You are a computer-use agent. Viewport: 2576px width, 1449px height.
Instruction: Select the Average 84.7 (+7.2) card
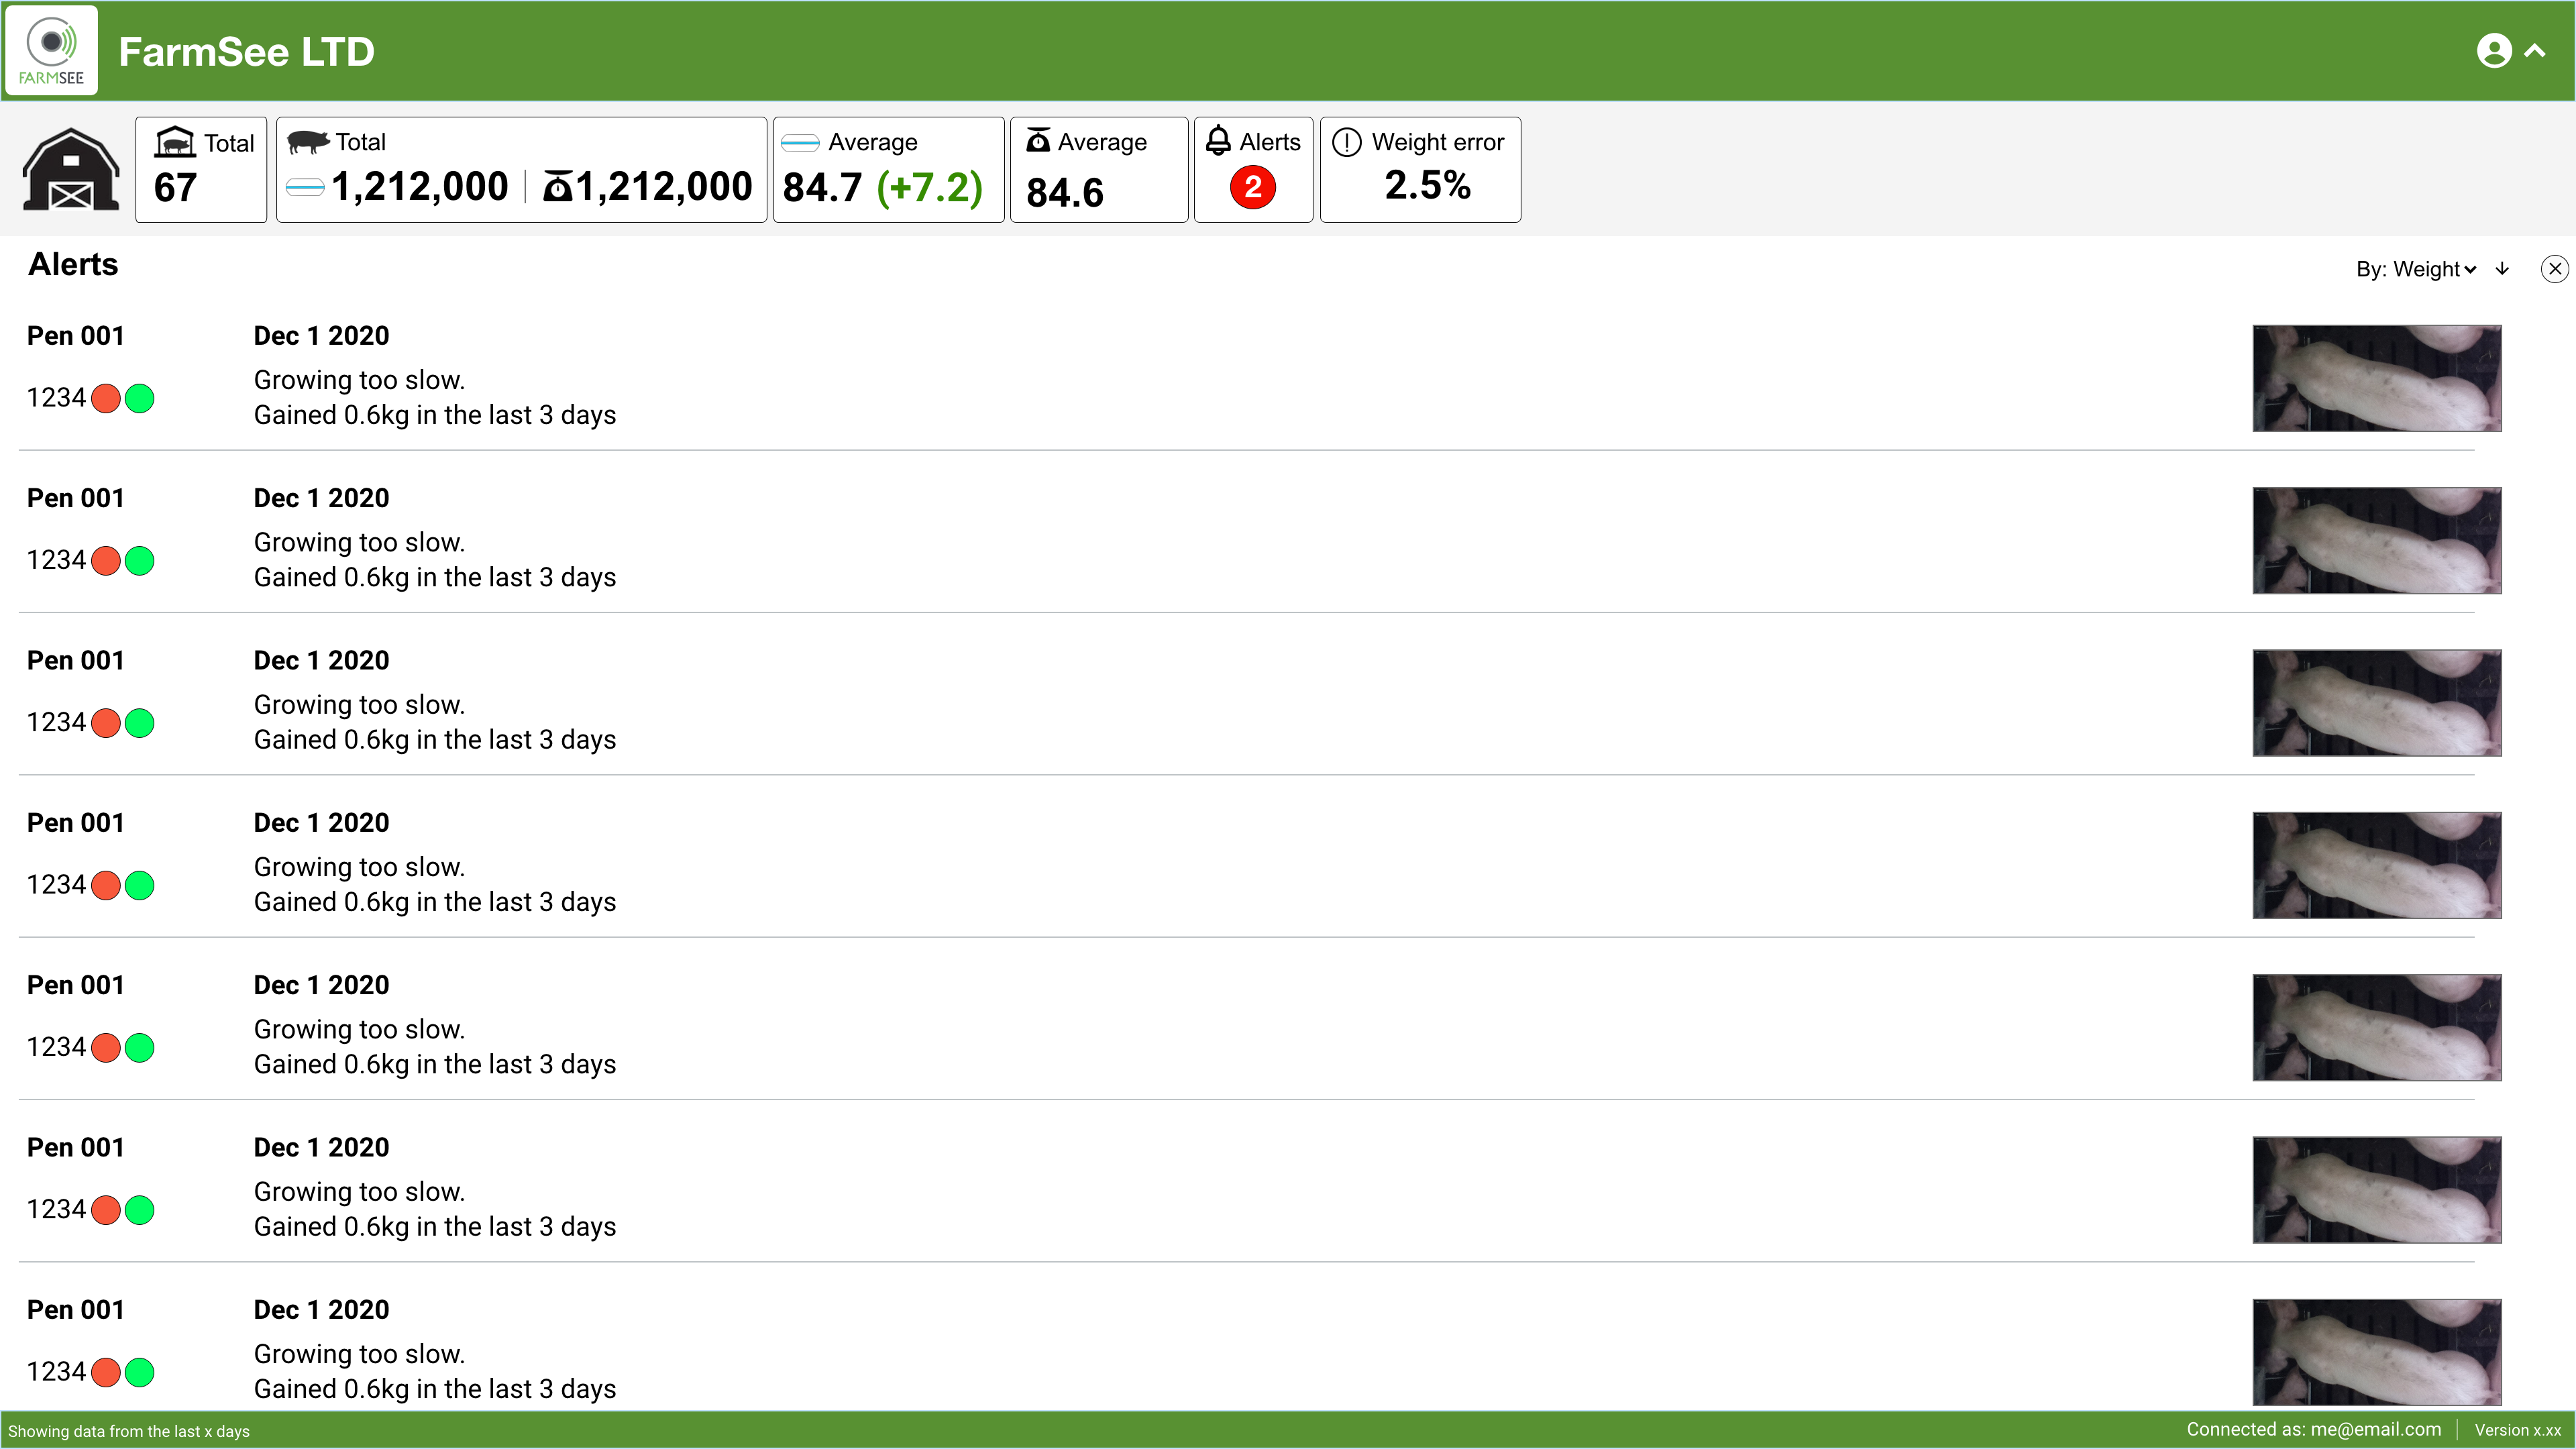click(x=888, y=169)
